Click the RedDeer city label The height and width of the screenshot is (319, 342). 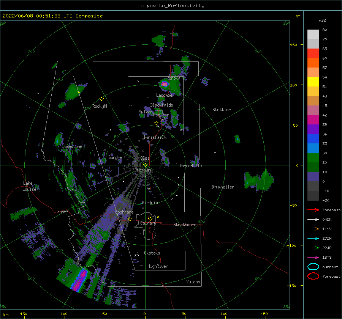[161, 115]
